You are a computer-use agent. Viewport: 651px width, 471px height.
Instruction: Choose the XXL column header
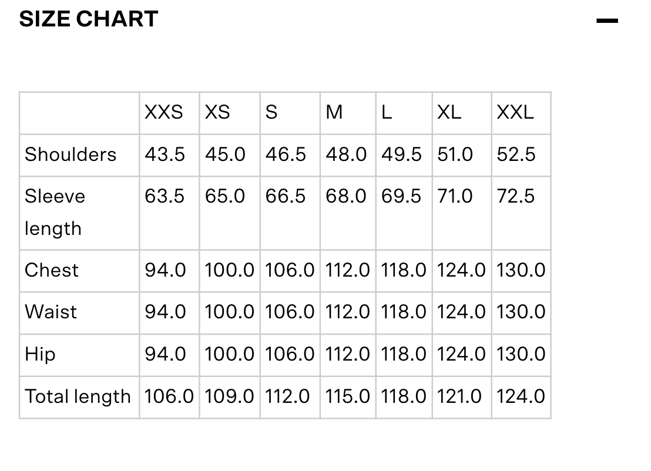tap(515, 112)
